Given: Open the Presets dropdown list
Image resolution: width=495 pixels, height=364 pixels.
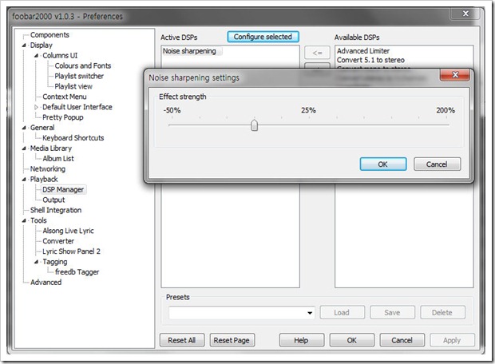Looking at the screenshot, I should pyautogui.click(x=310, y=313).
